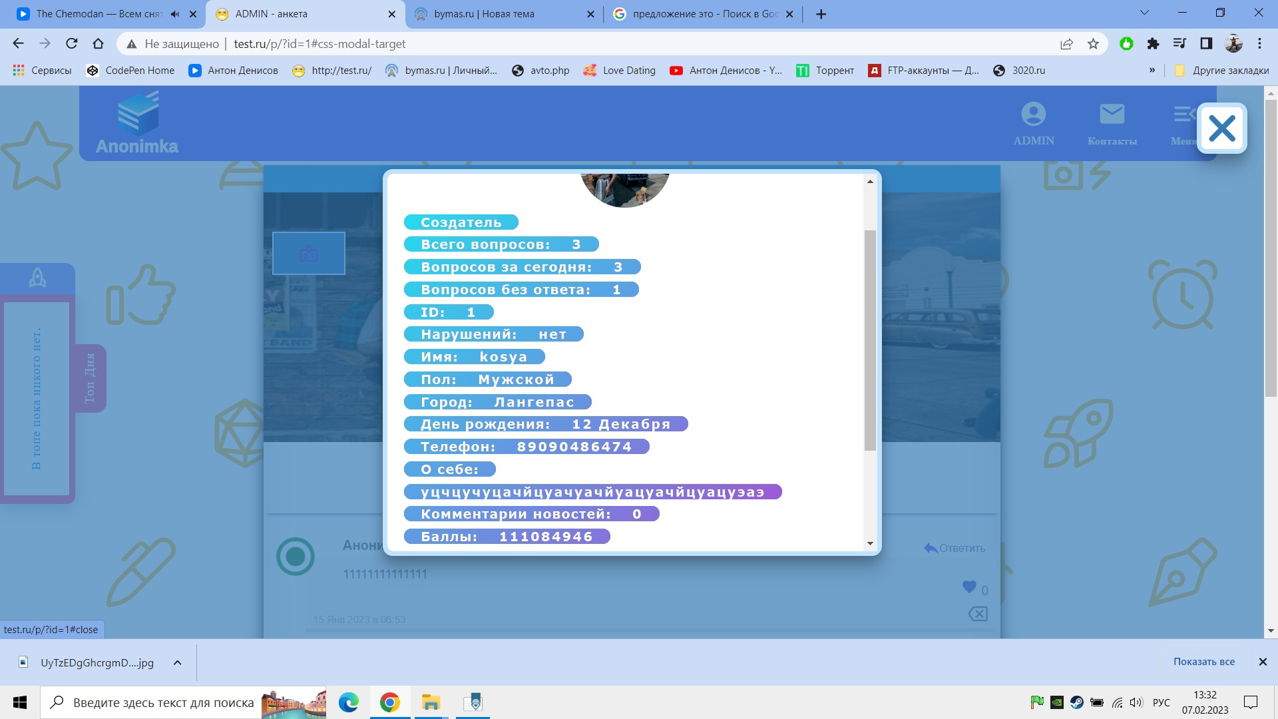Open File Explorer from taskbar

point(431,702)
